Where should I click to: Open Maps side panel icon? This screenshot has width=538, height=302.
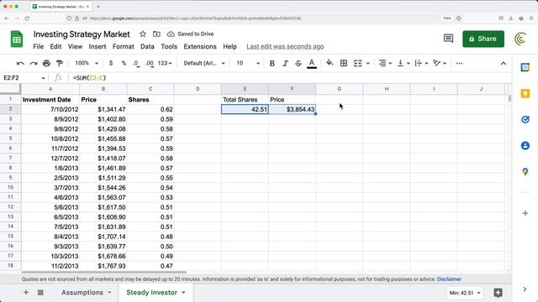[x=525, y=171]
